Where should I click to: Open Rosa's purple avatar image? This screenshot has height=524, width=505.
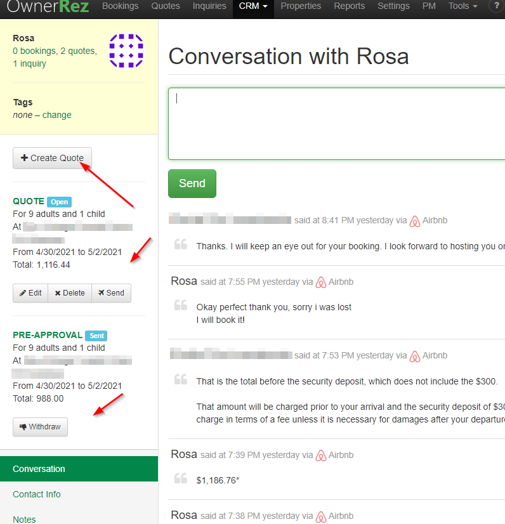pyautogui.click(x=126, y=51)
